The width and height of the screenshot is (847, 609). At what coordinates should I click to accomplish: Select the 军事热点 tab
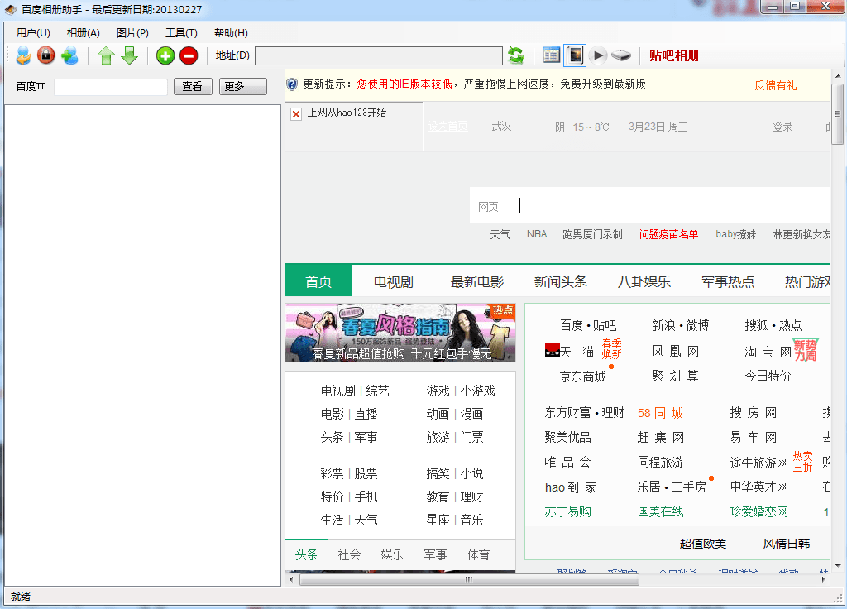coord(728,281)
